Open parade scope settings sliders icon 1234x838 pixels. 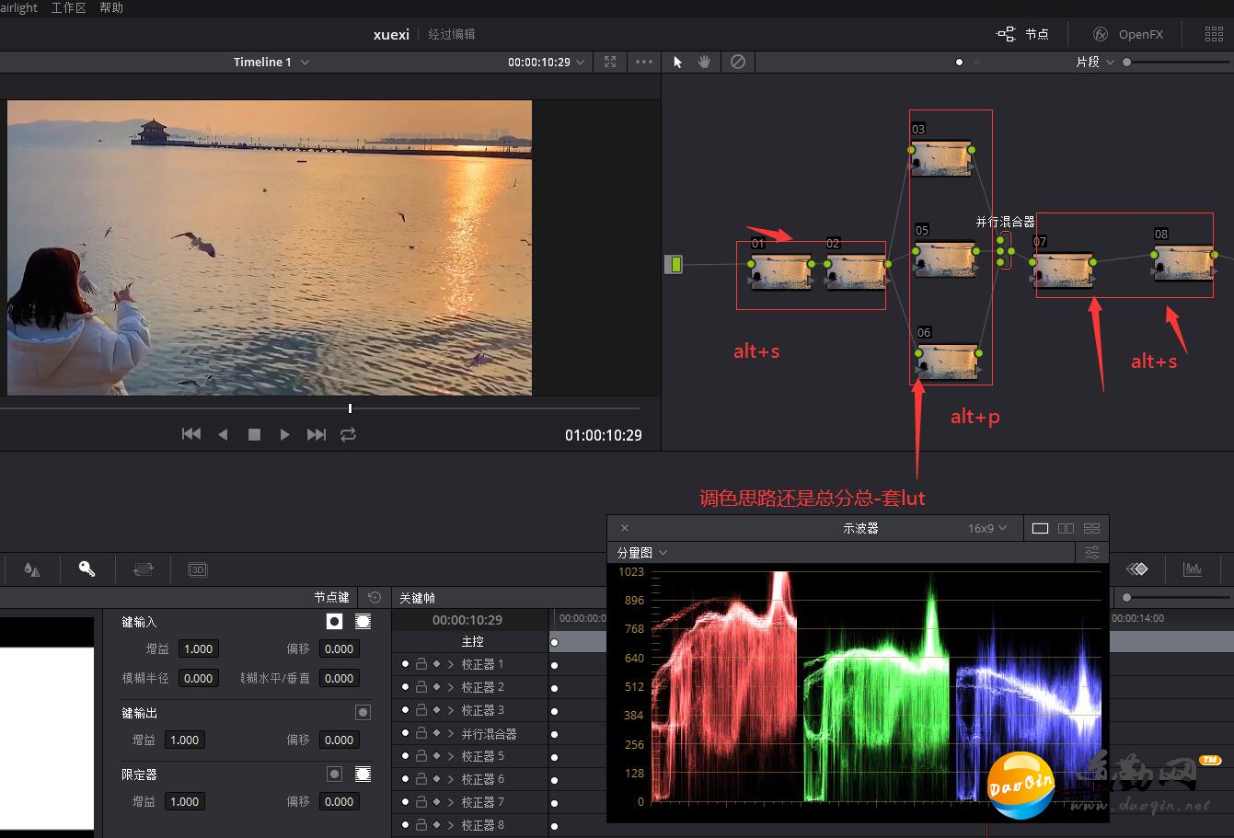point(1092,552)
